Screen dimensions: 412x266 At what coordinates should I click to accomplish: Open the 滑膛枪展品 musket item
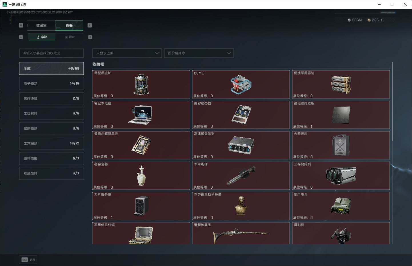(241, 233)
